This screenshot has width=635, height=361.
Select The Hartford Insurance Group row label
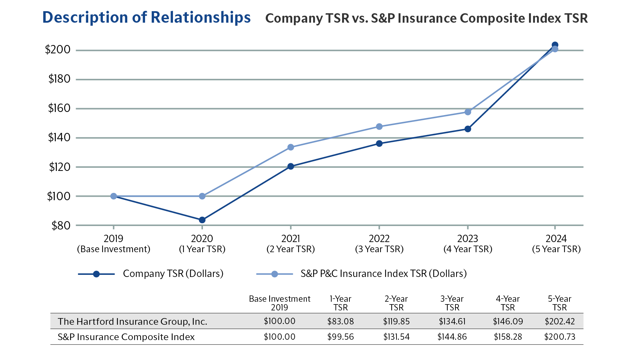point(133,321)
